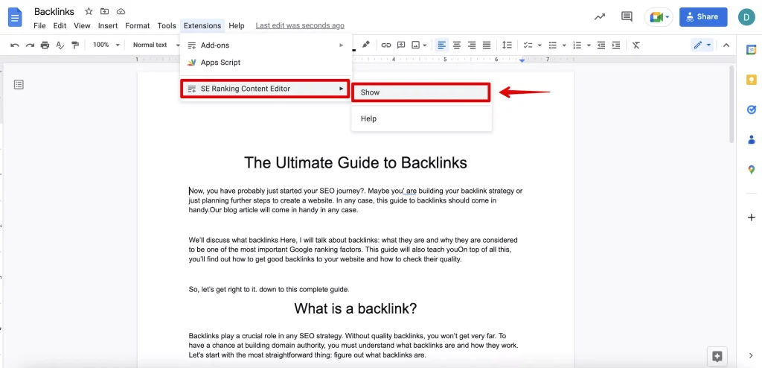Open Google Keep in the side panel
Image resolution: width=762 pixels, height=368 pixels.
(752, 80)
